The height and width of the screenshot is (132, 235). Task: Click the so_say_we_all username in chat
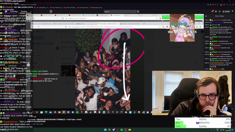tap(11, 56)
